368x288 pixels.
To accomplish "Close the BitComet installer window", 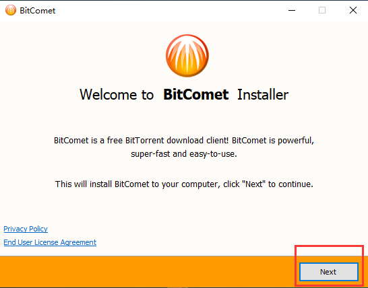I will (353, 10).
